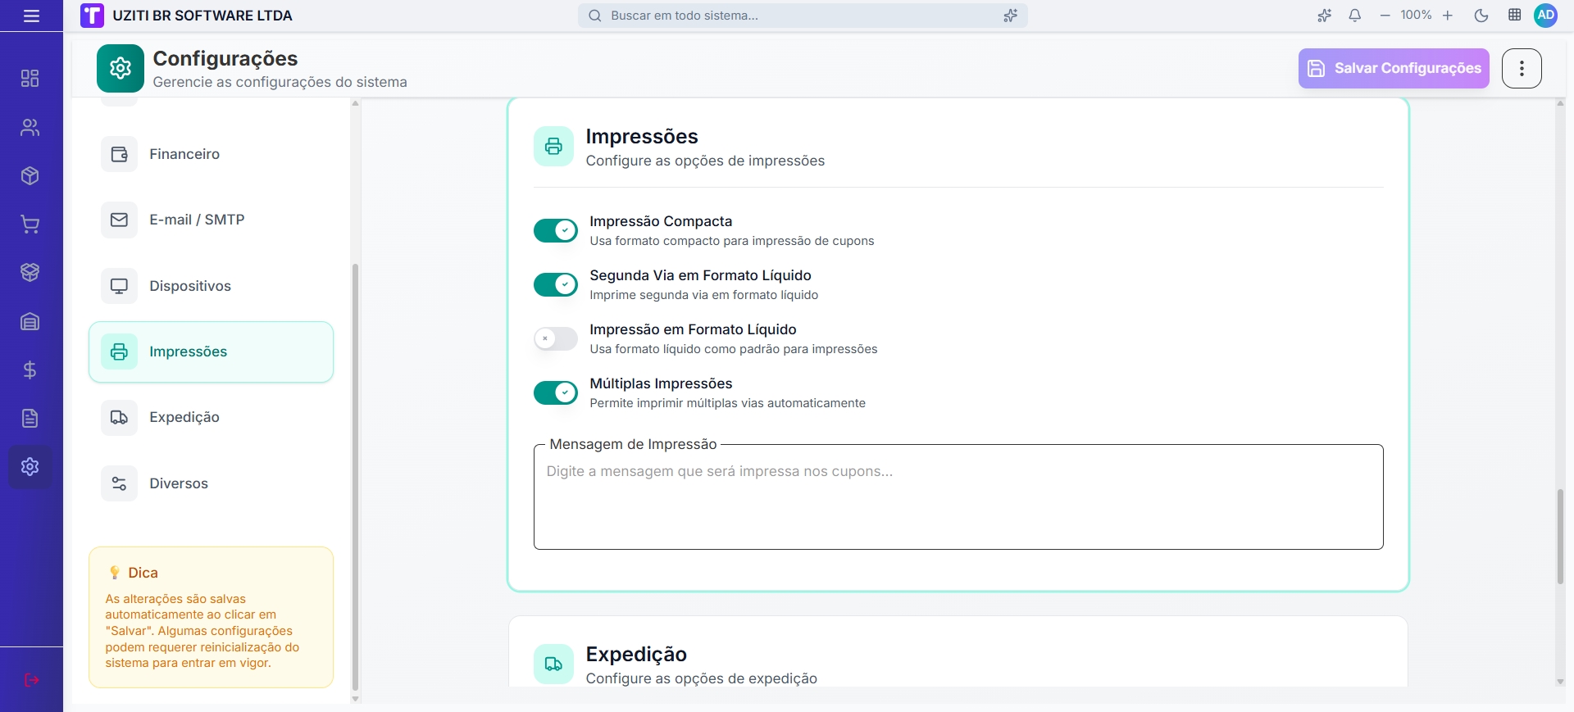The width and height of the screenshot is (1574, 712).
Task: Open the hamburger menu in the sidebar
Action: tap(31, 16)
